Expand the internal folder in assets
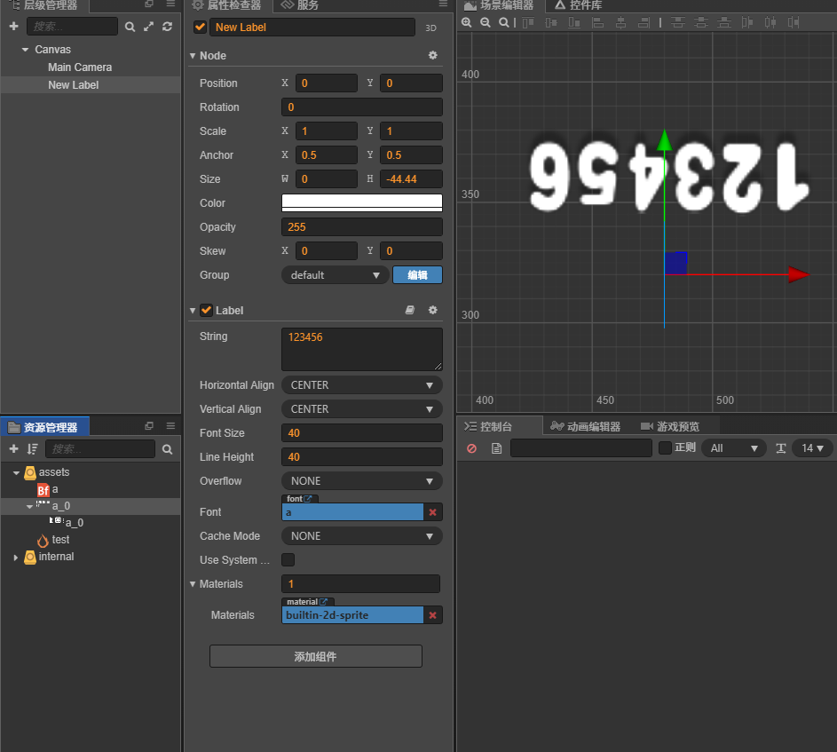Screen dimensions: 837x752 (x=15, y=558)
